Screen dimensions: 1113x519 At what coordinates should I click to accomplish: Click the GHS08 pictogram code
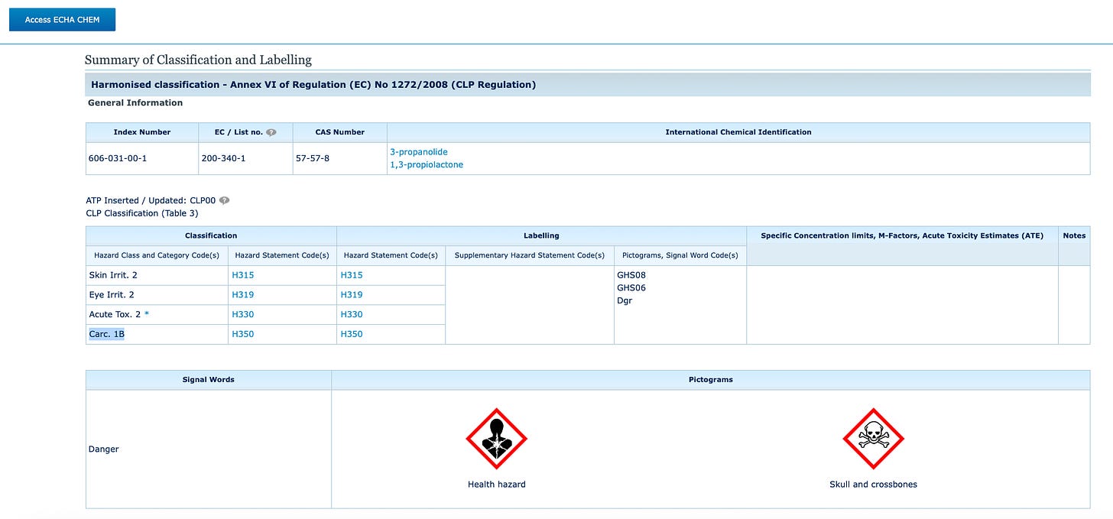(631, 275)
